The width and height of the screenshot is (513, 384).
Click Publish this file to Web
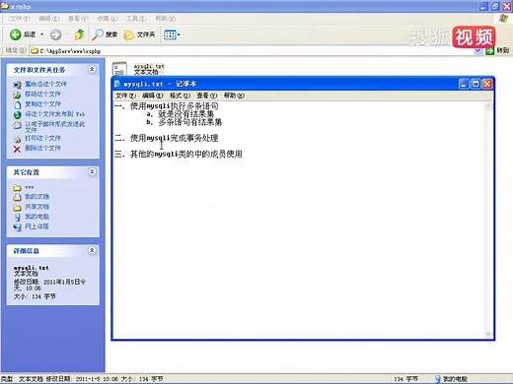(x=54, y=114)
